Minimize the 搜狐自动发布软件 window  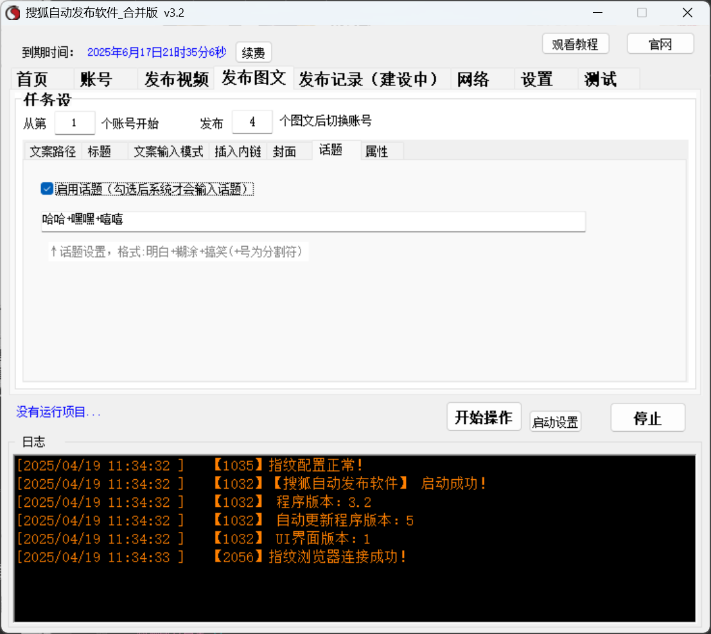(x=598, y=13)
